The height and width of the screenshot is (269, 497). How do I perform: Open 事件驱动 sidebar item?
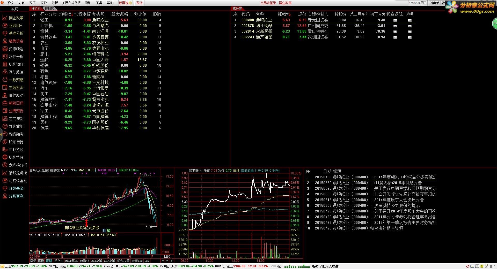tap(13, 95)
